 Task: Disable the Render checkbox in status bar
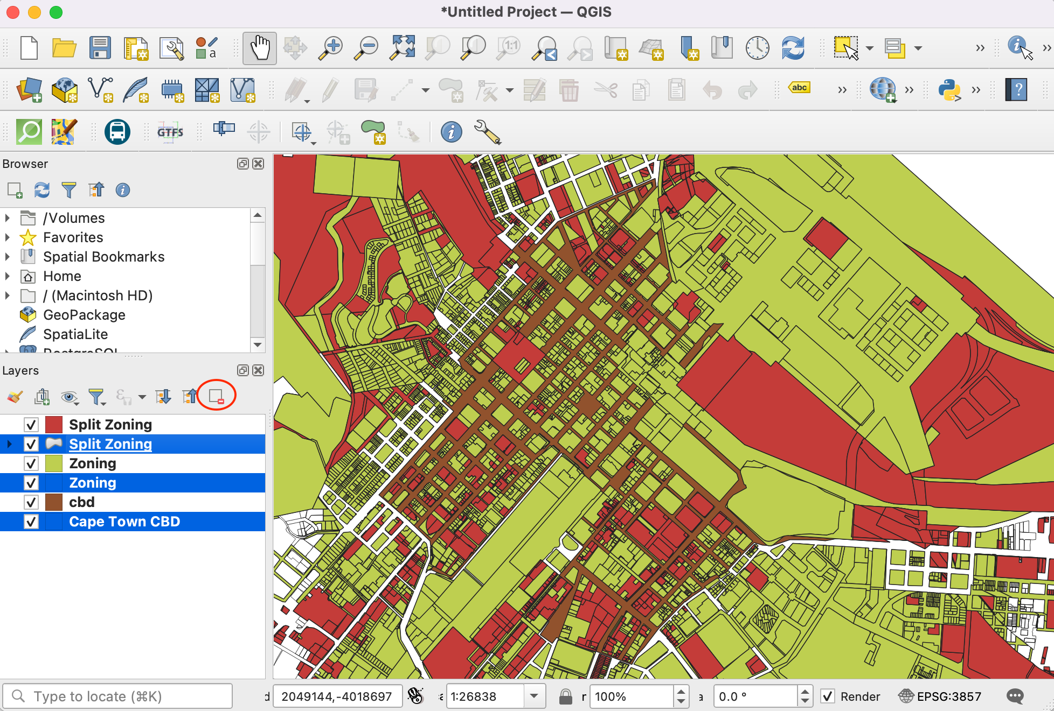[x=828, y=696]
